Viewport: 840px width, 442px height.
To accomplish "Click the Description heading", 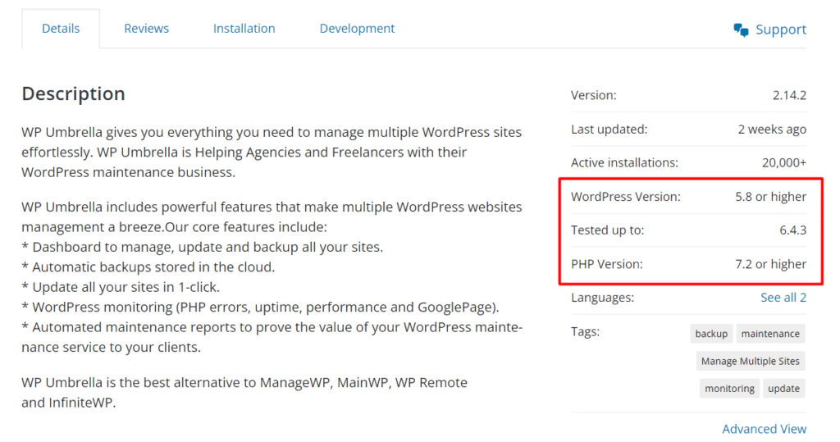I will [73, 93].
